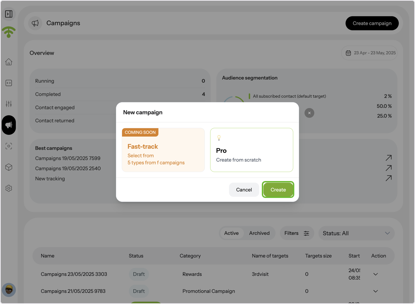Open arrow link for Campaigns 19/05/2025 7599
415x304 pixels.
click(389, 158)
